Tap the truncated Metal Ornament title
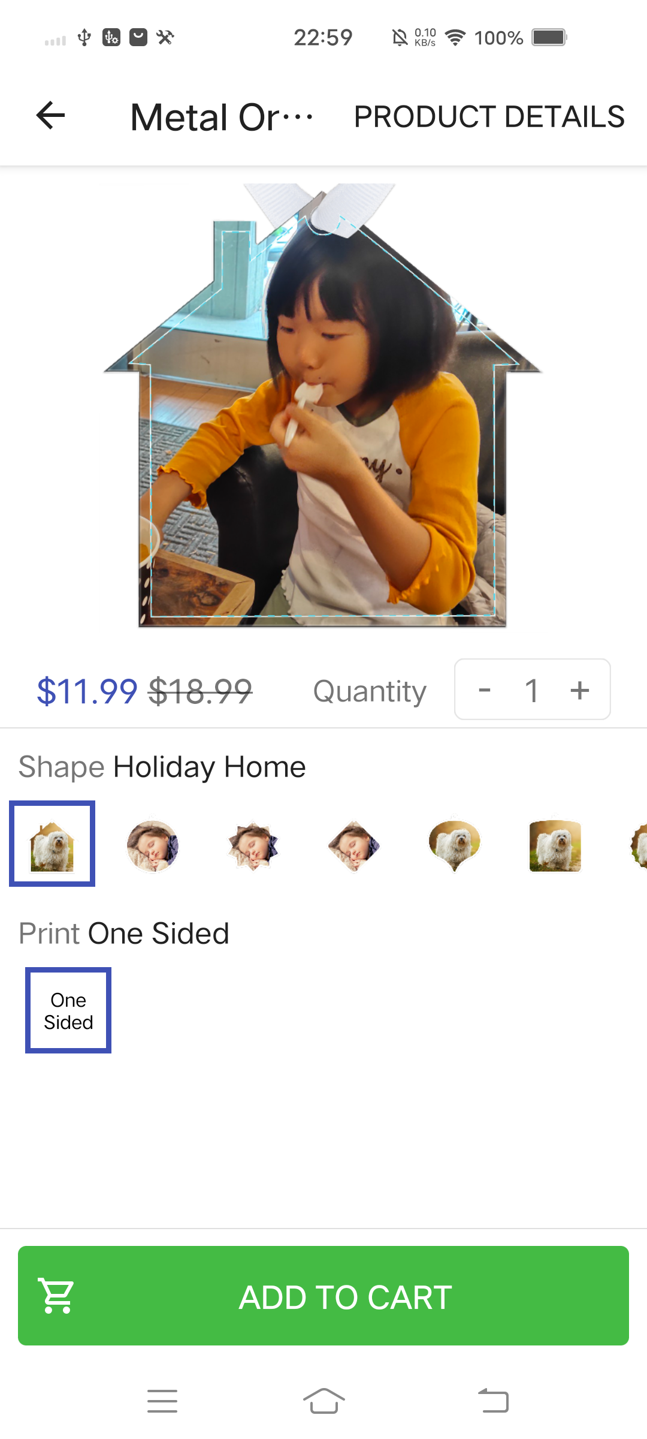 [x=220, y=117]
